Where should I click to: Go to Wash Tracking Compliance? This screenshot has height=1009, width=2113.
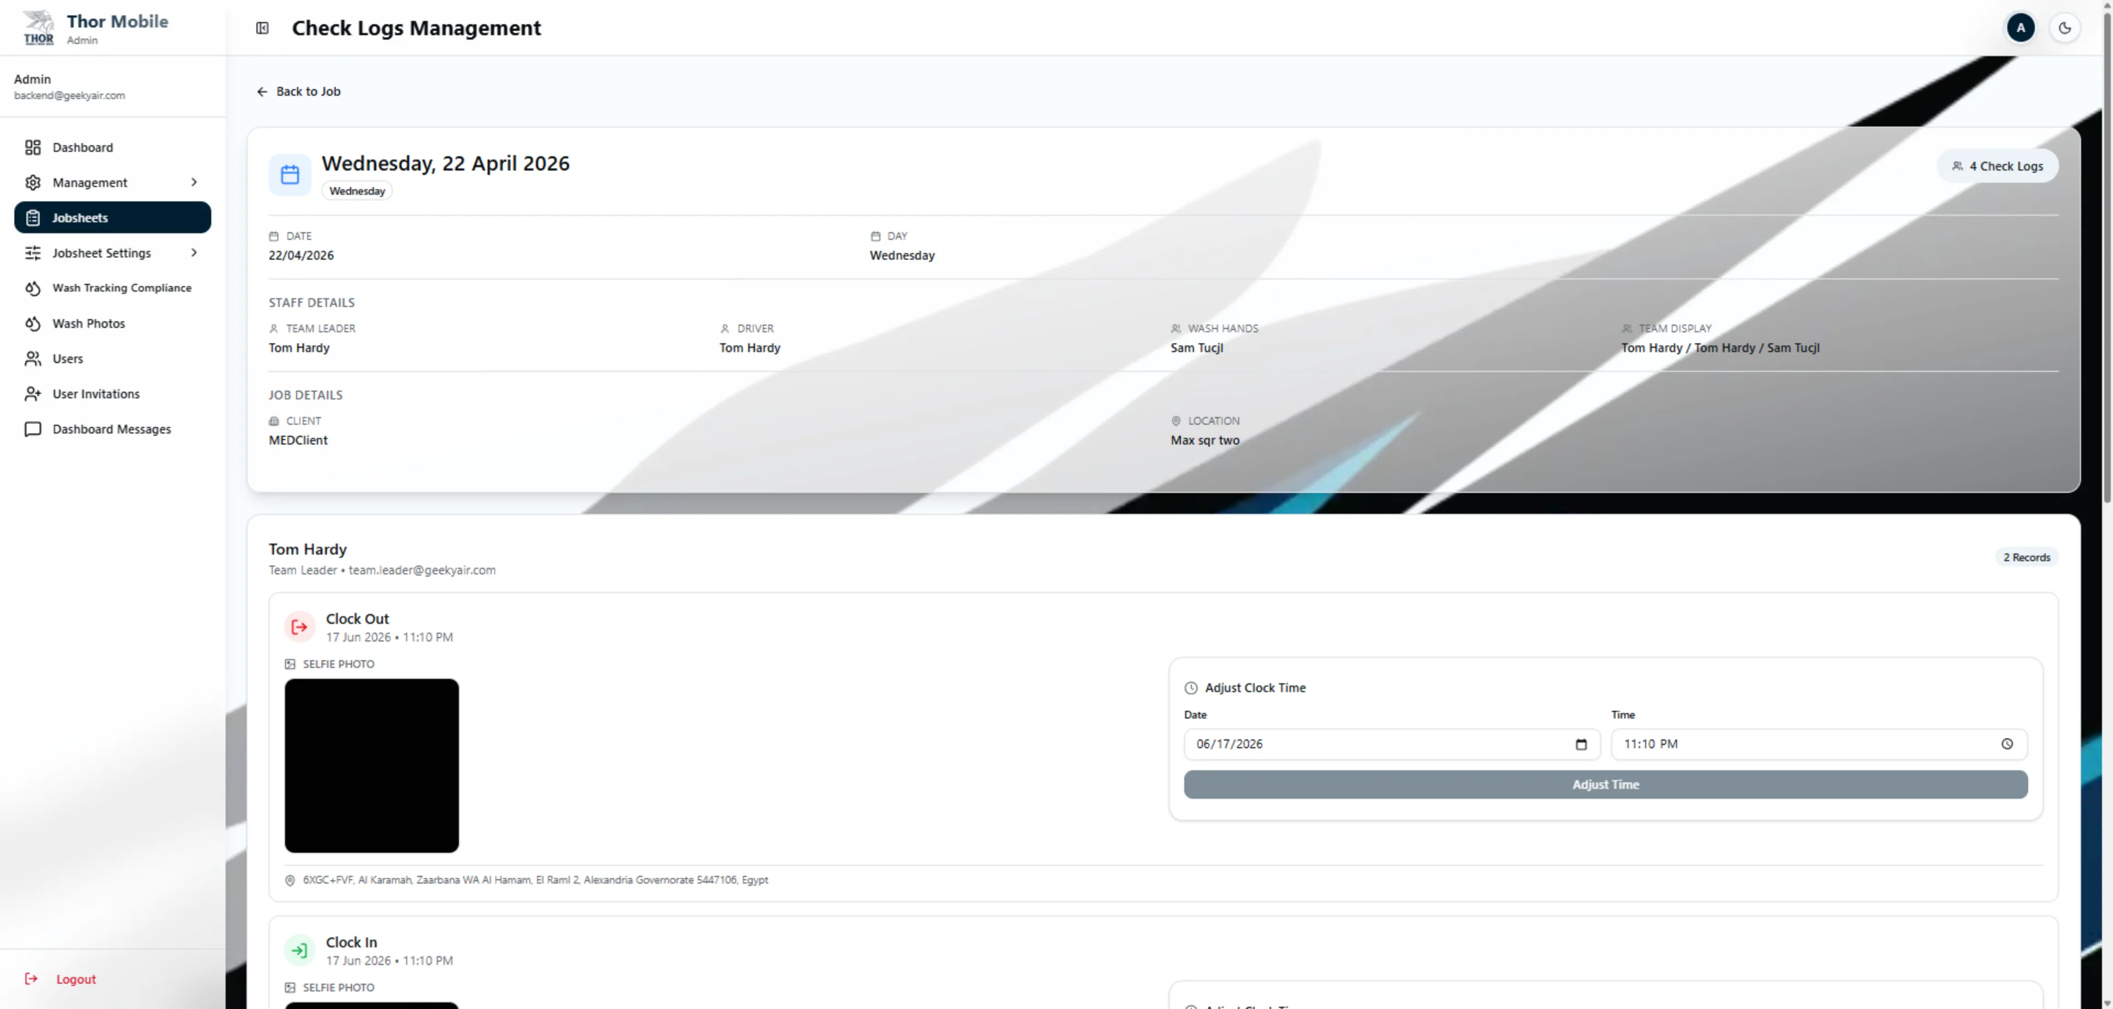pos(112,288)
